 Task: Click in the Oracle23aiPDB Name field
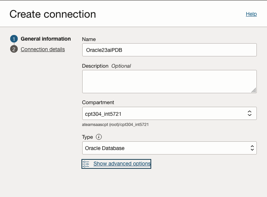(x=169, y=50)
